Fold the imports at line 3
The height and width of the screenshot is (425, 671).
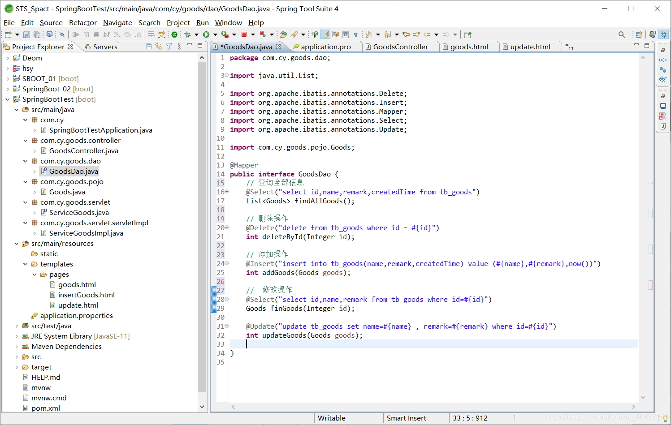pyautogui.click(x=226, y=75)
